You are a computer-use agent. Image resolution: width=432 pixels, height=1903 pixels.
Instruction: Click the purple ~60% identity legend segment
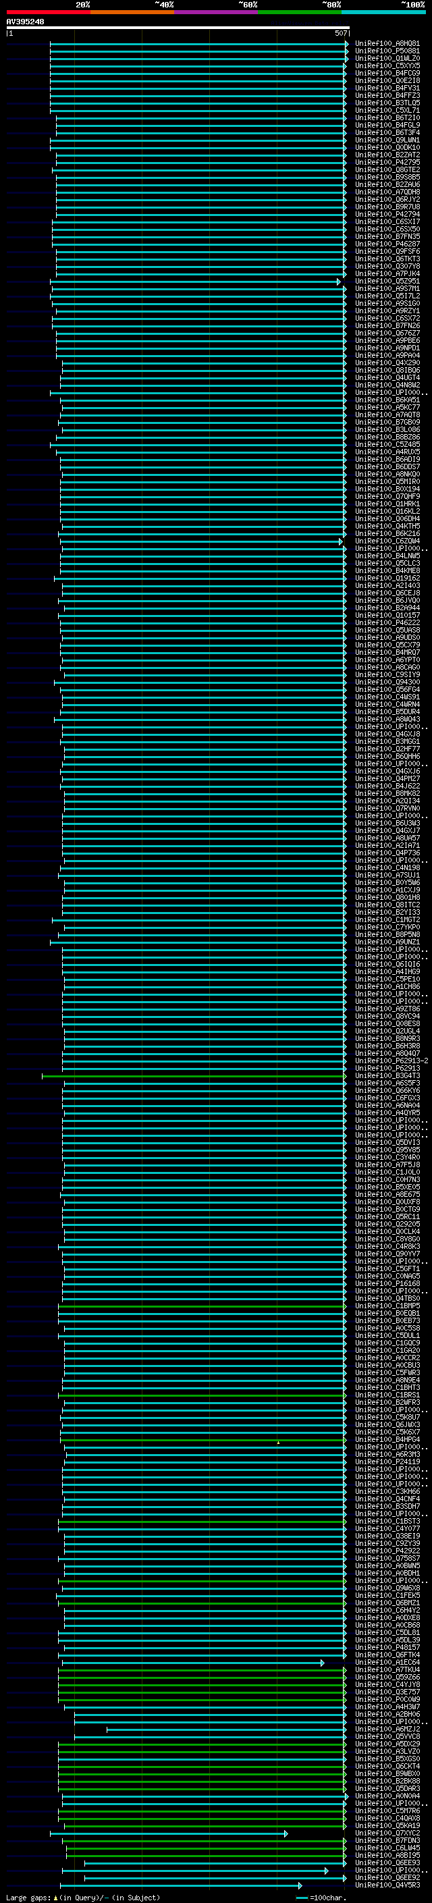tap(215, 12)
